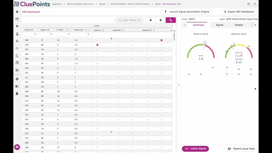Open Global Score column filter
The height and width of the screenshot is (153, 272).
88,34
